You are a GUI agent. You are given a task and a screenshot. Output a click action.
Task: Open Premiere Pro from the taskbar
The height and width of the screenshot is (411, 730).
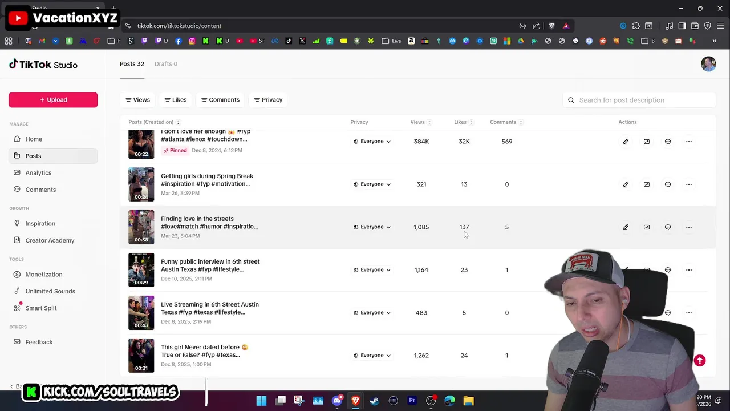pos(412,401)
